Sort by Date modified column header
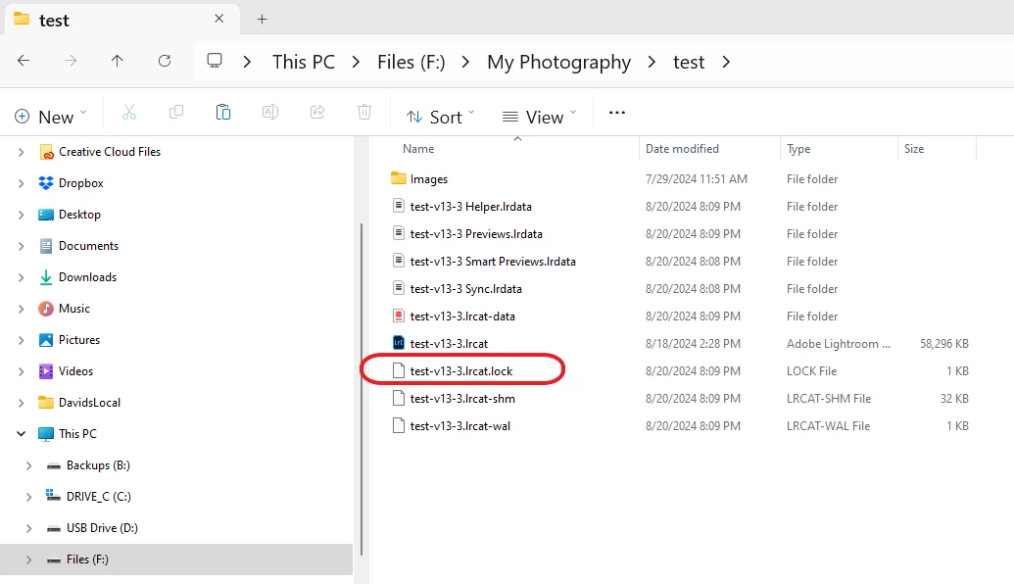 pos(682,149)
